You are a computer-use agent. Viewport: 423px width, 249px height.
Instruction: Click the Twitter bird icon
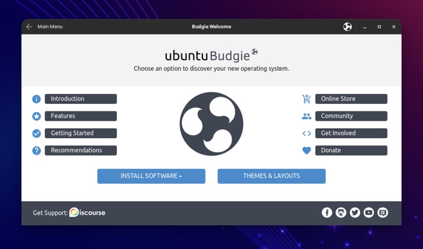pyautogui.click(x=355, y=213)
